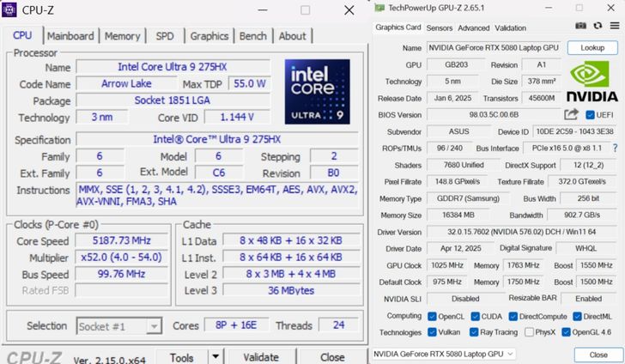Click the Close button in CPU-Z
The height and width of the screenshot is (364, 625).
332,357
